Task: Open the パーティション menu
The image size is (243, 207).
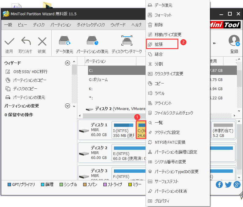Action: [61, 25]
